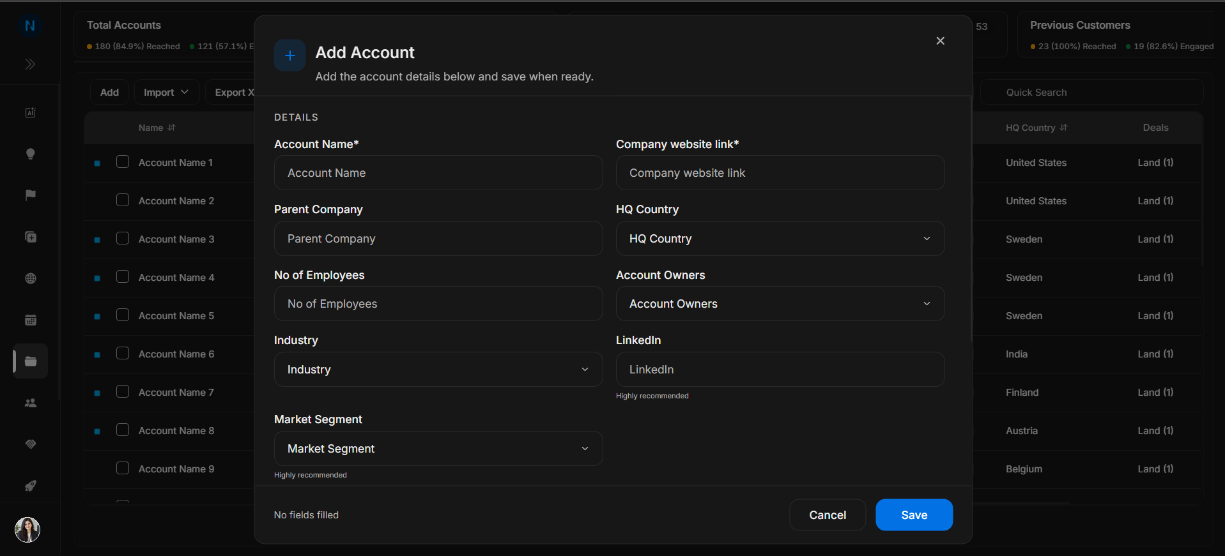Open the add-library plus sidebar icon
Screen dimensions: 1225x556
(x=30, y=237)
